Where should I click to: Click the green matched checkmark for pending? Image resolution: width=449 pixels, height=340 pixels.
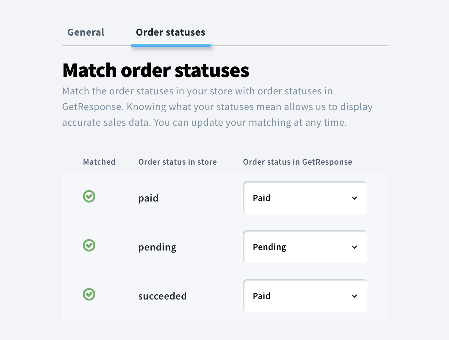click(89, 246)
